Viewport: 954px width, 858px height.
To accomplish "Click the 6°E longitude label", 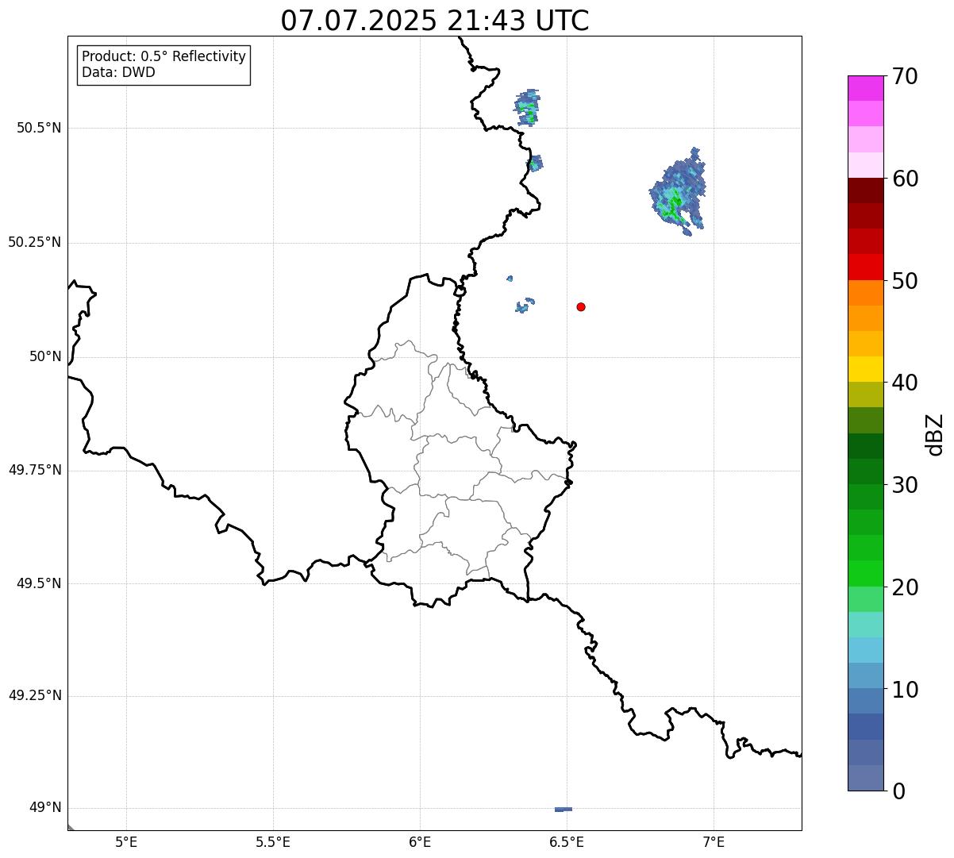I will click(x=420, y=842).
